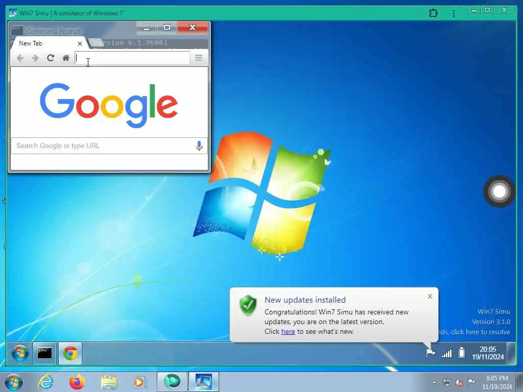
Task: Click the green shield icon in notification
Action: (x=248, y=305)
